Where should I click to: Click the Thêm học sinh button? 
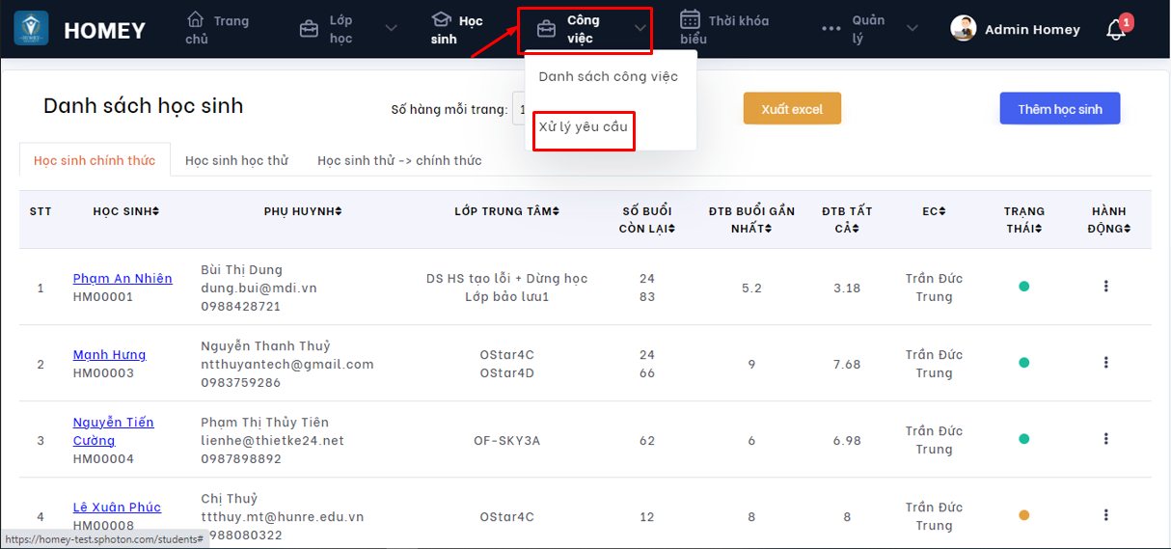pos(1059,109)
